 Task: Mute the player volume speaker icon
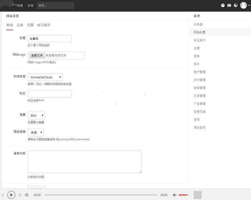pyautogui.click(x=174, y=195)
